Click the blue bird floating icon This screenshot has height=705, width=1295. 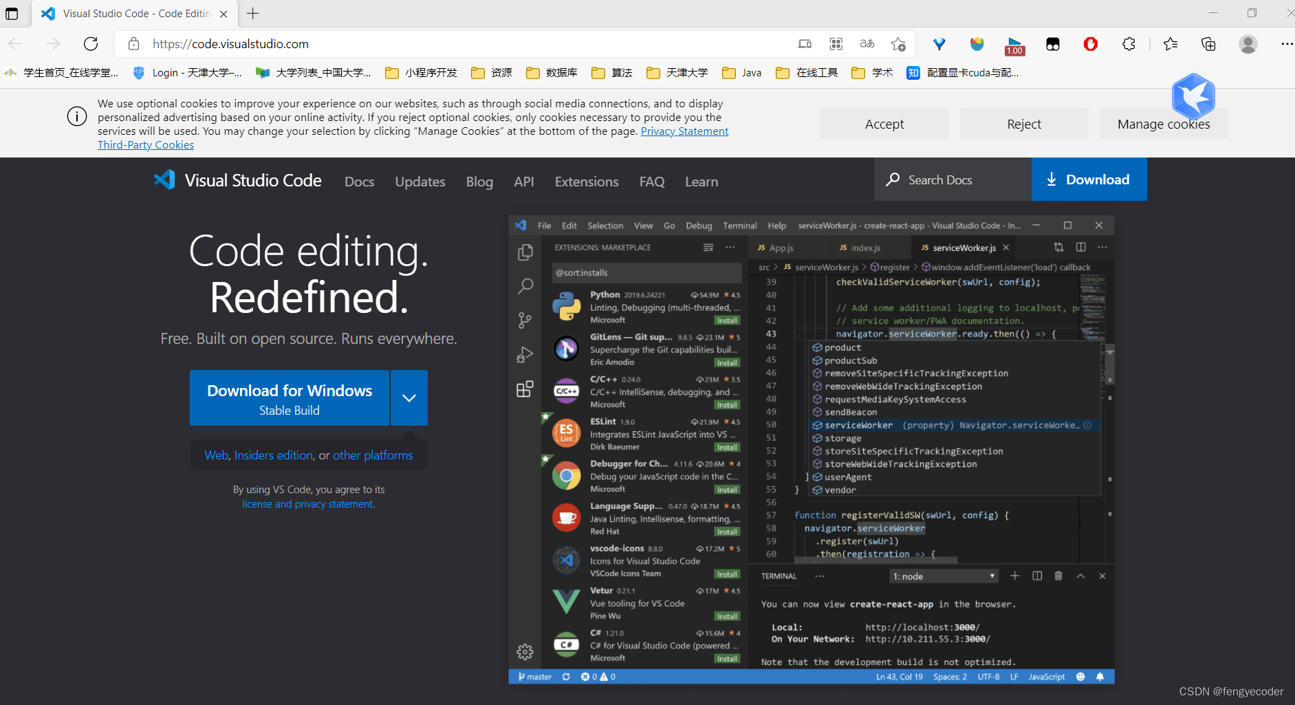(x=1193, y=96)
